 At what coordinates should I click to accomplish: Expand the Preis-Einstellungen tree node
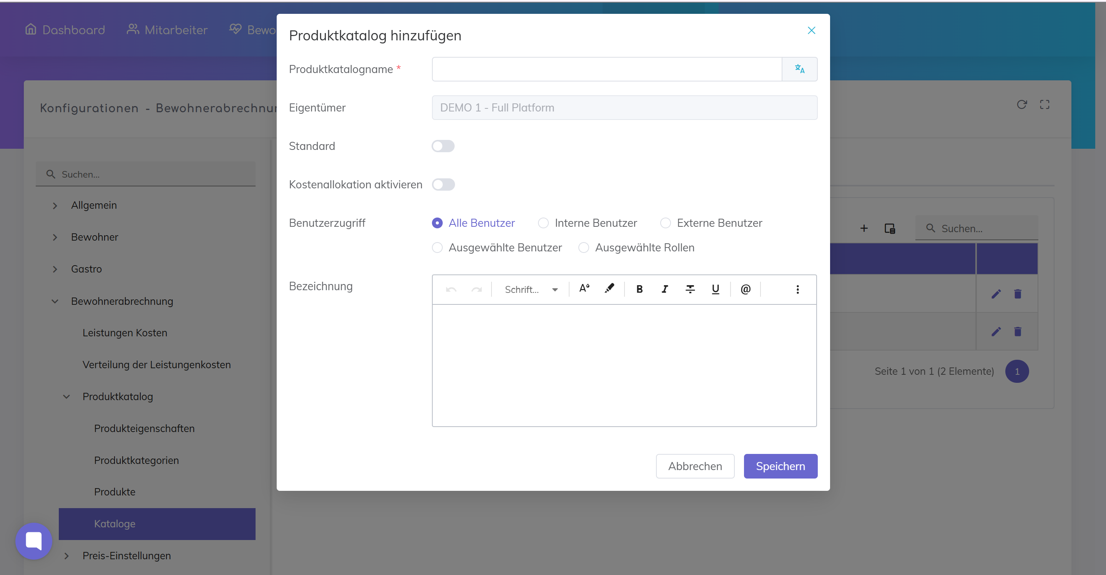coord(66,556)
